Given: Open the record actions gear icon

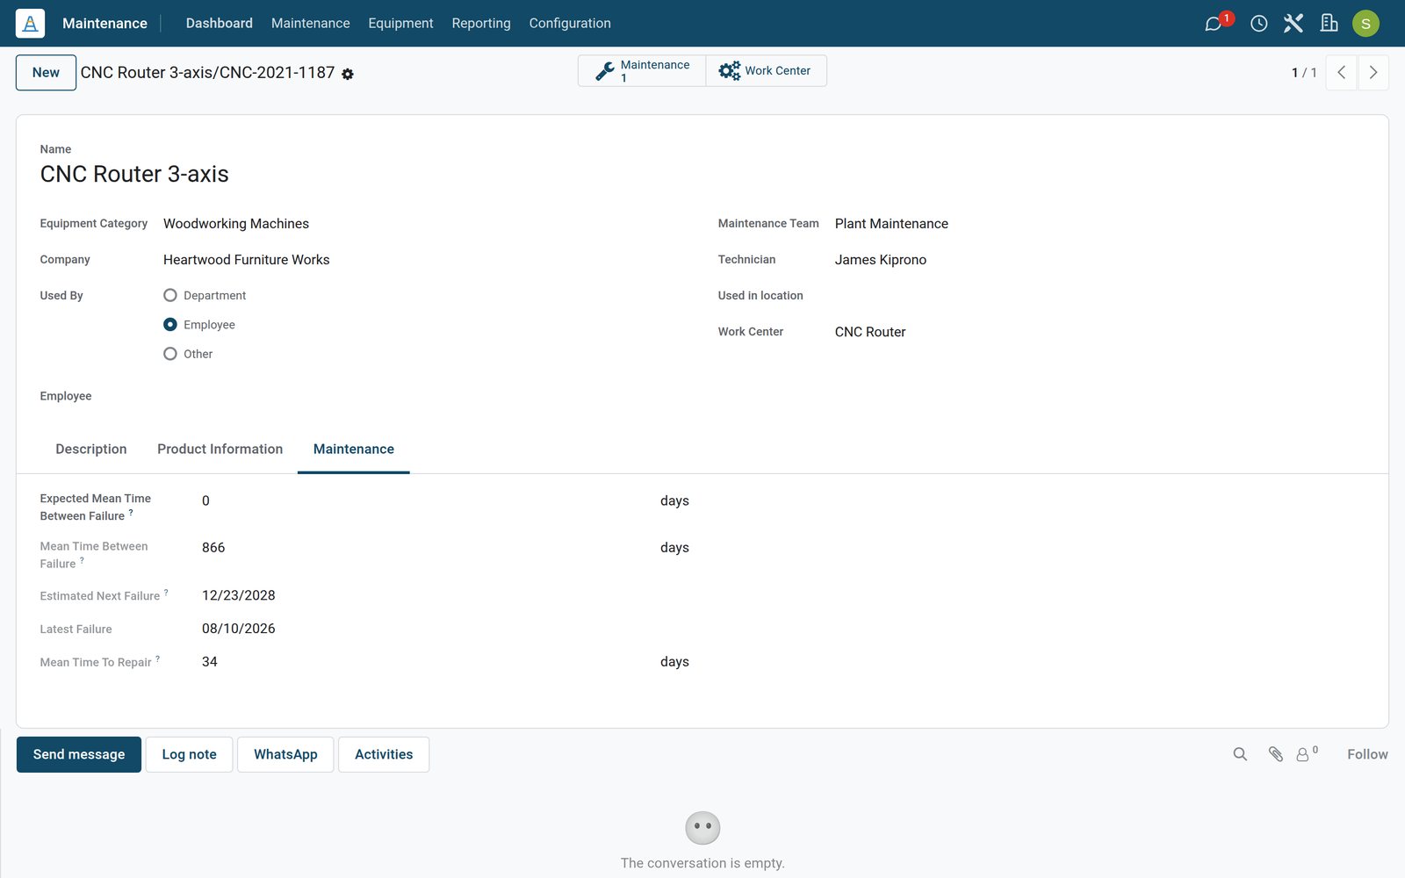Looking at the screenshot, I should (x=348, y=74).
